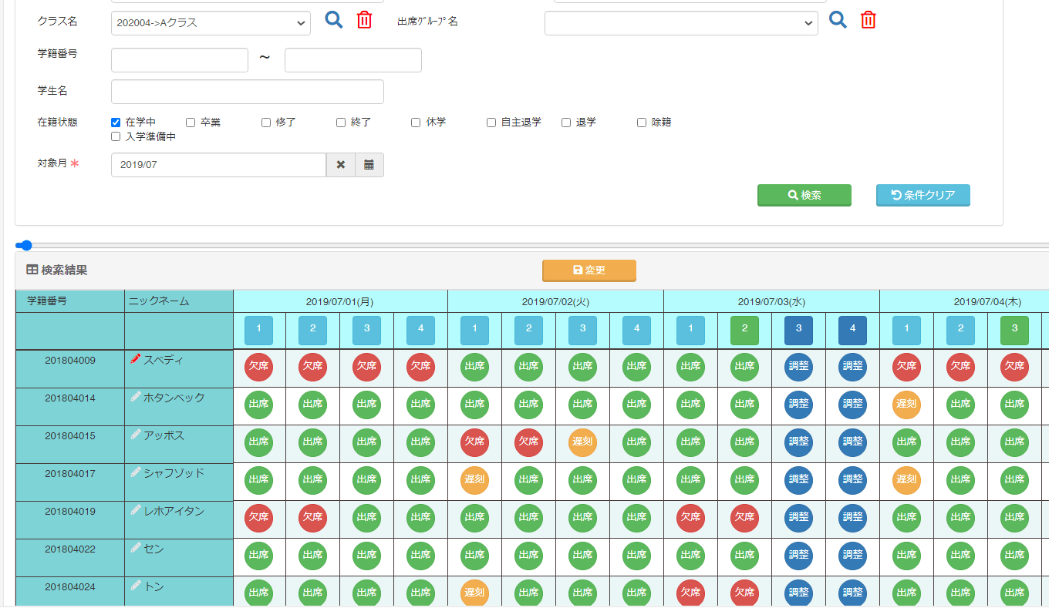Click the 学生名 input field
Image resolution: width=1049 pixels, height=608 pixels.
pyautogui.click(x=248, y=92)
